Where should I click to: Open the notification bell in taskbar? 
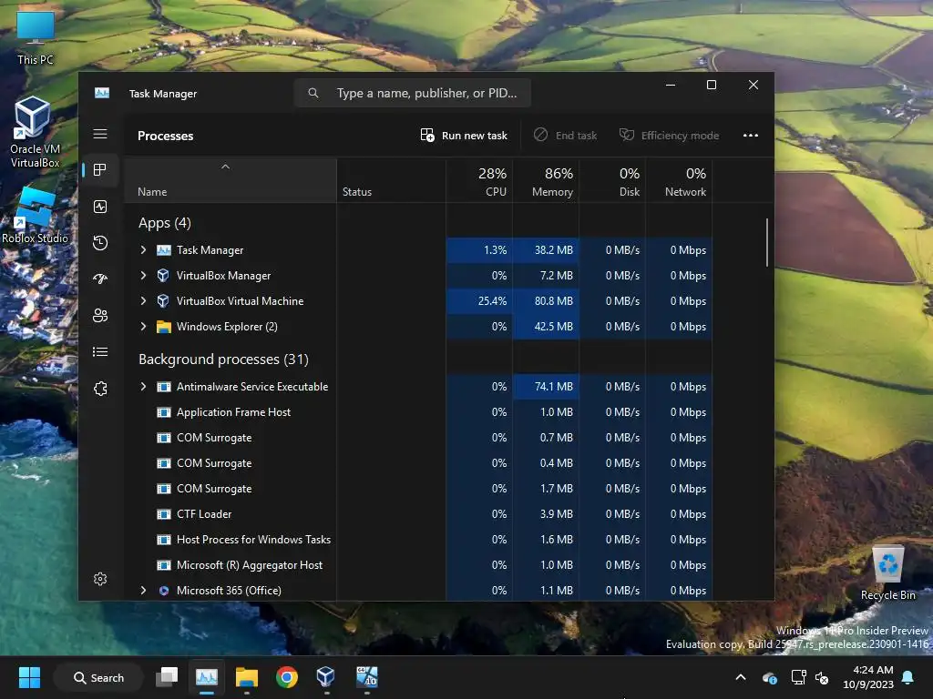point(908,677)
